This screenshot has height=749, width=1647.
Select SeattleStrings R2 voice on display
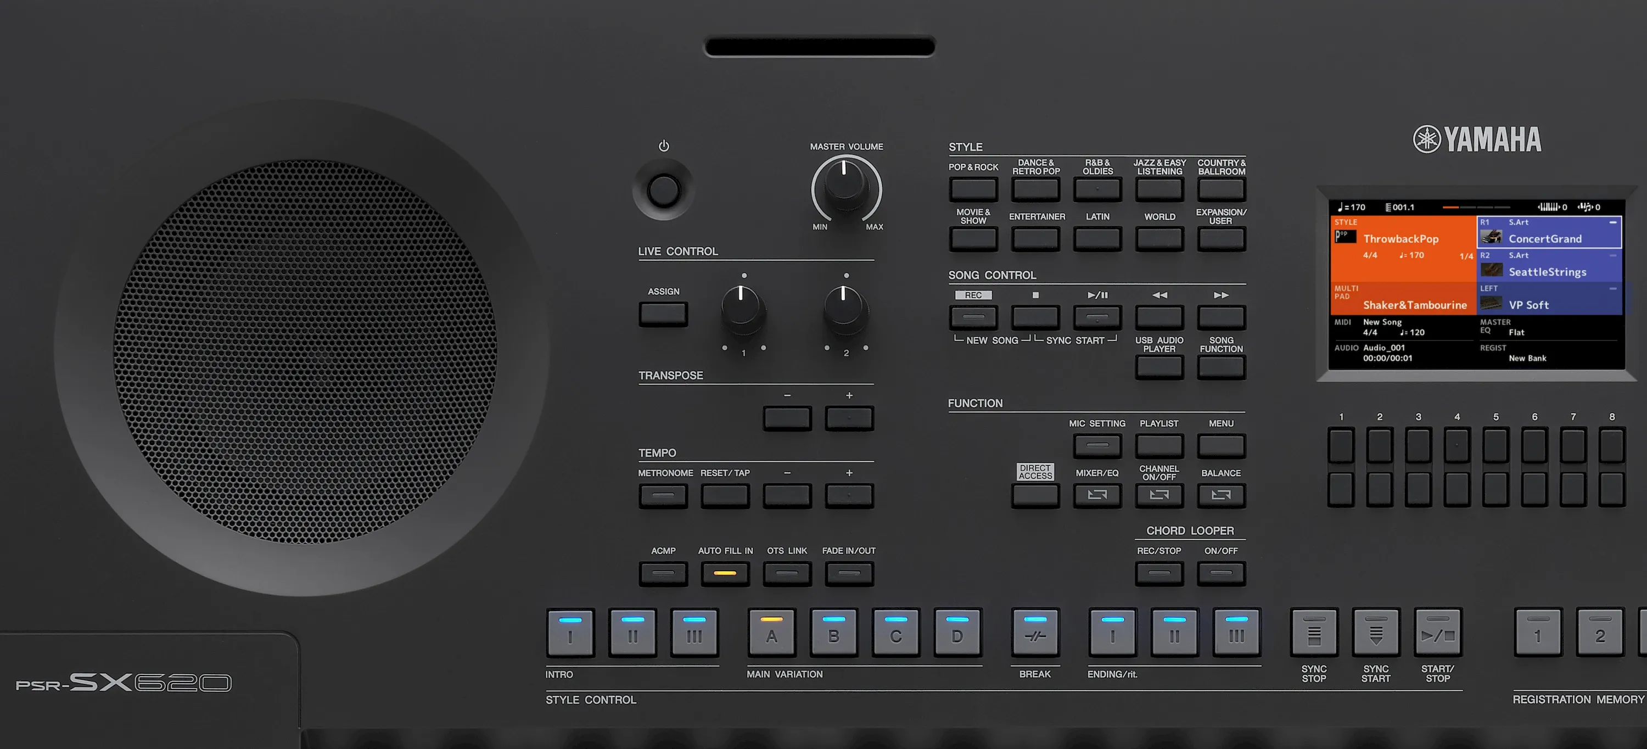pos(1549,265)
